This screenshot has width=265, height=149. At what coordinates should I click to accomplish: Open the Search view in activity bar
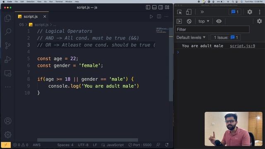[x=7, y=31]
